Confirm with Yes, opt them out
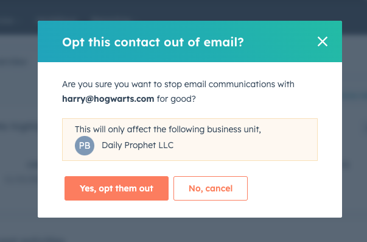This screenshot has height=242, width=367. point(116,188)
